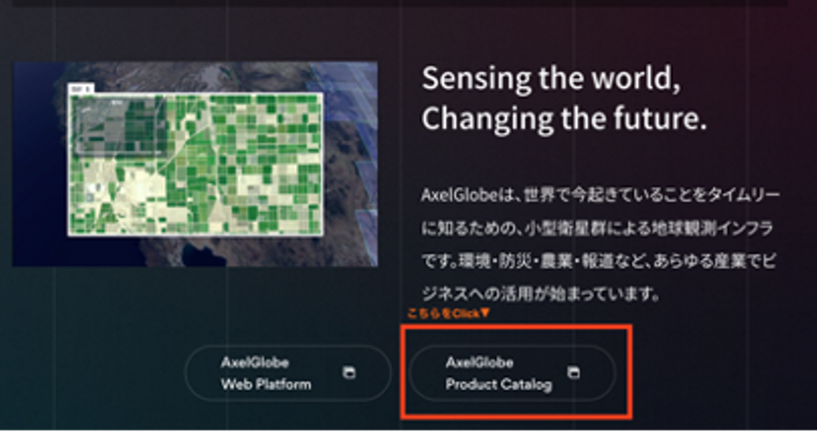Click the "Changing the future." heading line
The image size is (817, 433).
[564, 118]
